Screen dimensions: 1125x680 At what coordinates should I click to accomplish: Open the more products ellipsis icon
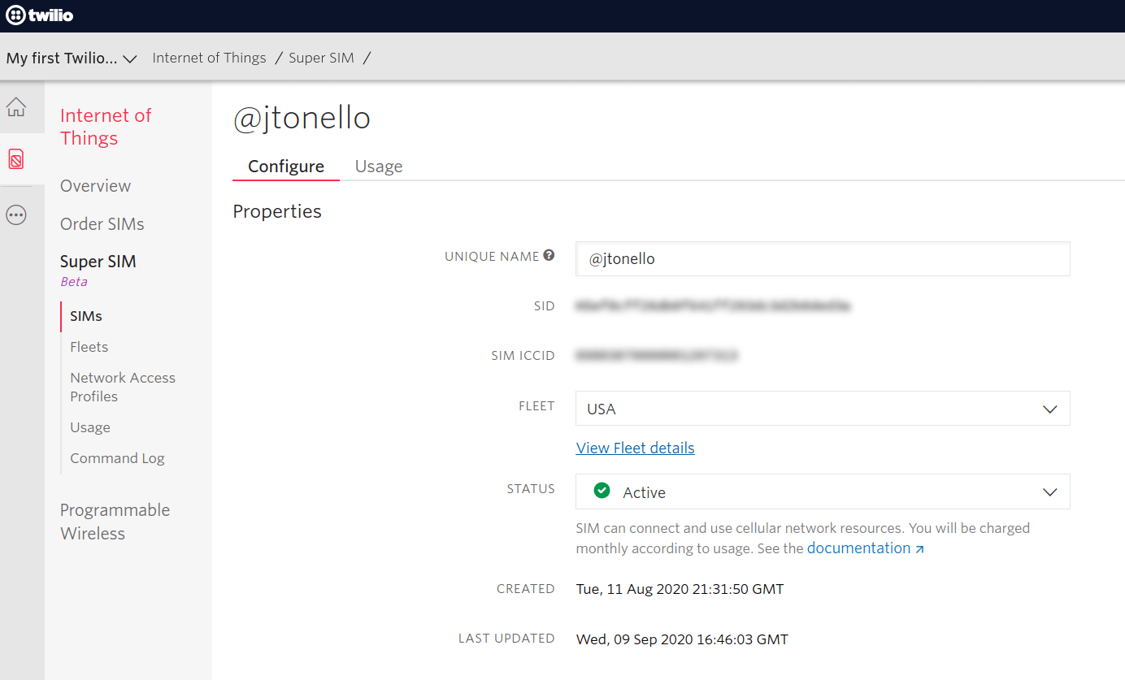tap(16, 215)
